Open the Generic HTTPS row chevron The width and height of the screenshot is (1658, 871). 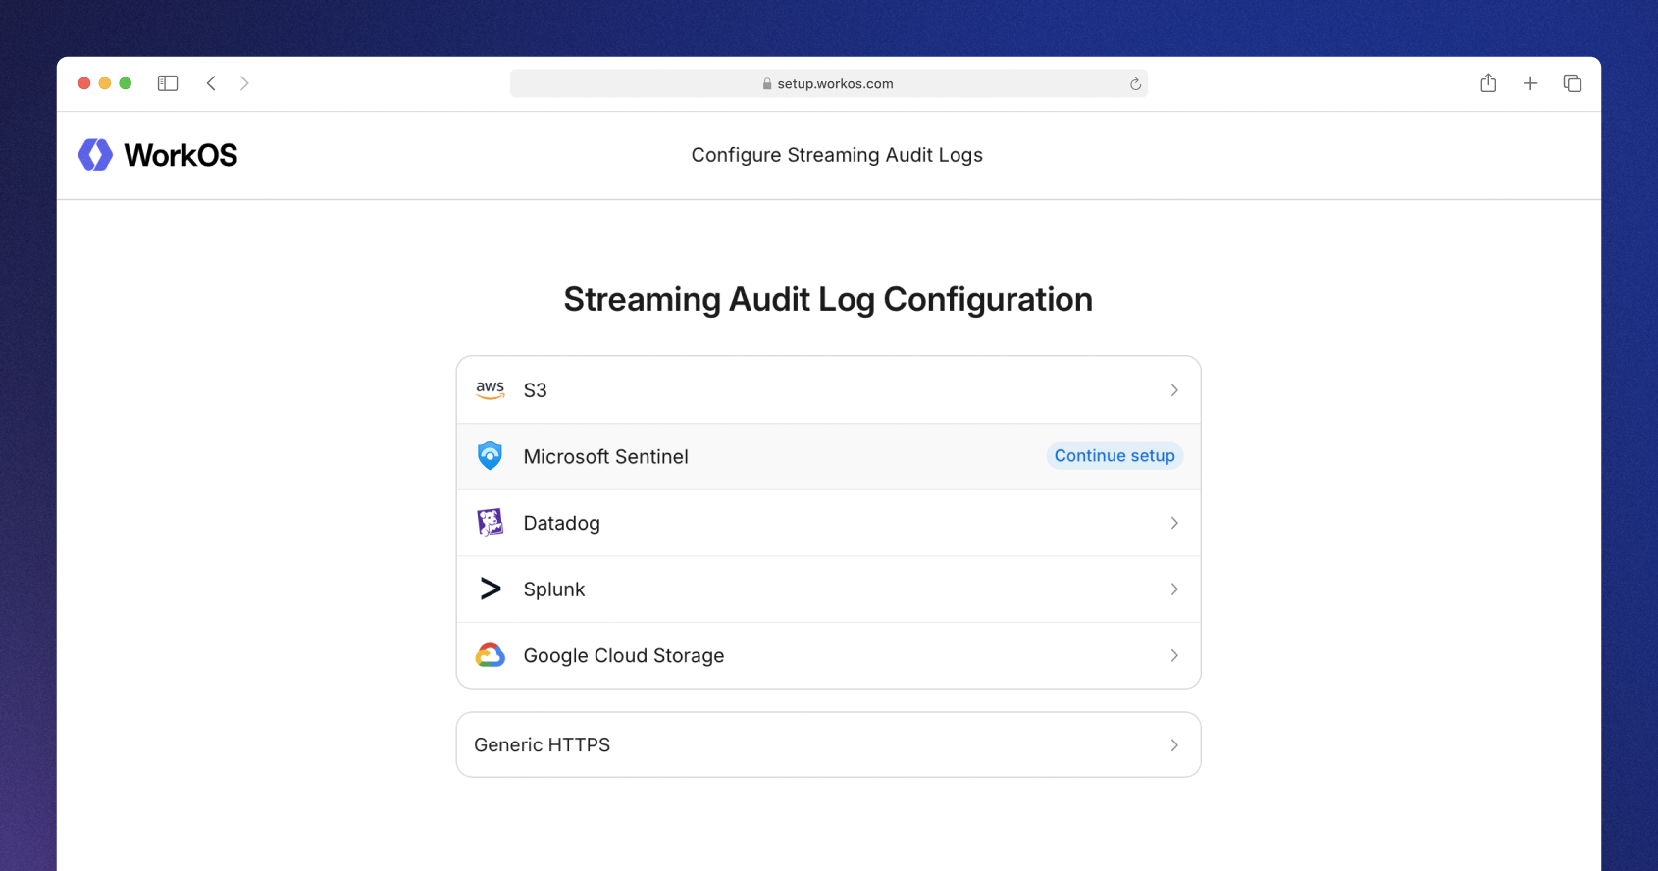(1174, 745)
